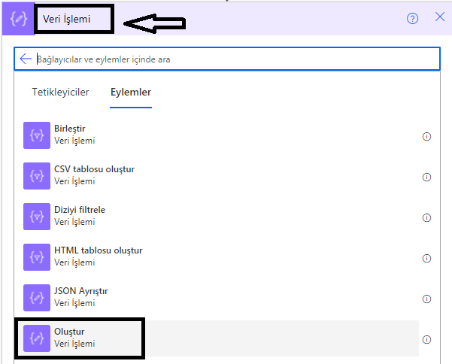Image resolution: width=452 pixels, height=364 pixels.
Task: Click the Veri İşlemi header title
Action: pos(67,19)
